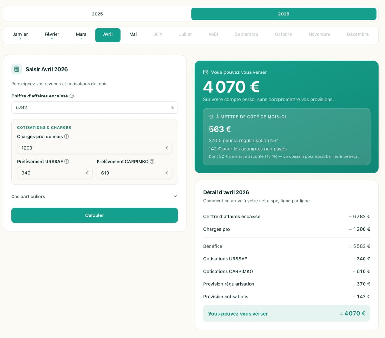The height and width of the screenshot is (338, 385).
Task: Focus the Prélèvement CARPIMKO field showing 610
Action: coord(134,173)
